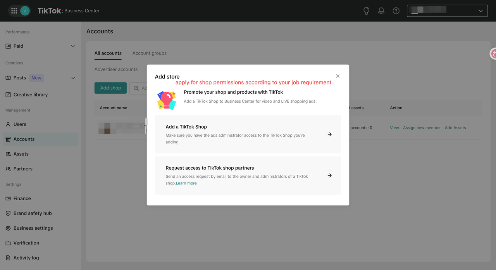Expand the Paid menu chevron
The width and height of the screenshot is (496, 270).
coord(73,46)
